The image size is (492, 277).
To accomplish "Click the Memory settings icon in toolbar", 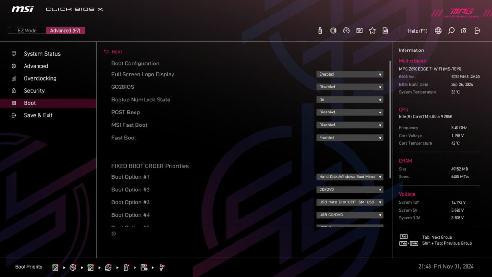I will click(x=359, y=30).
